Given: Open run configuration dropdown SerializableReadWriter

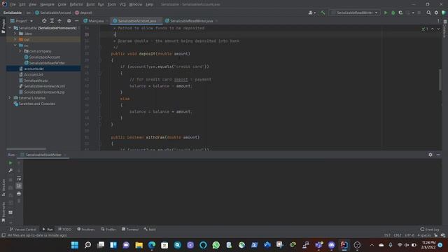Looking at the screenshot, I should [355, 13].
